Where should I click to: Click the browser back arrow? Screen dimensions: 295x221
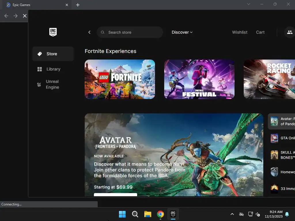[x=6, y=16]
